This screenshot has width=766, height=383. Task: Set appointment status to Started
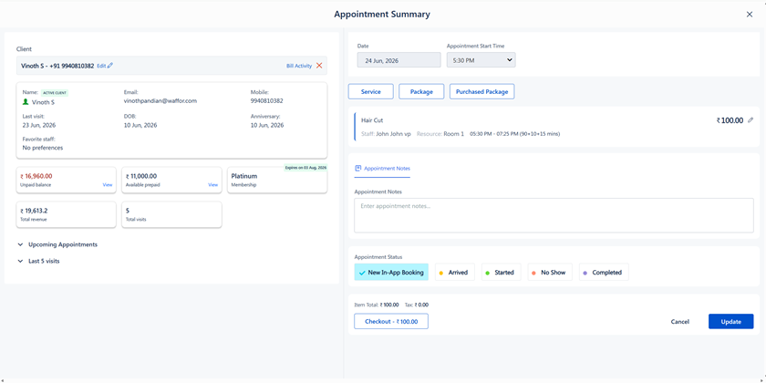click(502, 272)
